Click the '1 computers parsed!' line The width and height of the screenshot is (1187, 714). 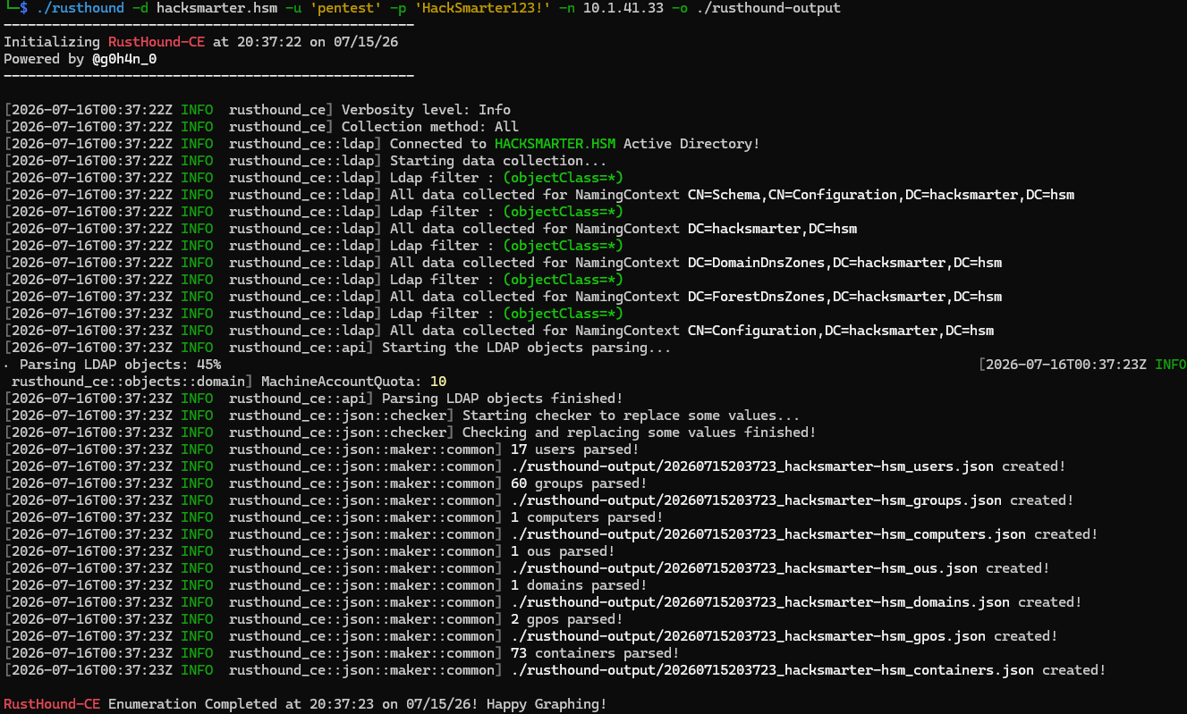(x=587, y=517)
